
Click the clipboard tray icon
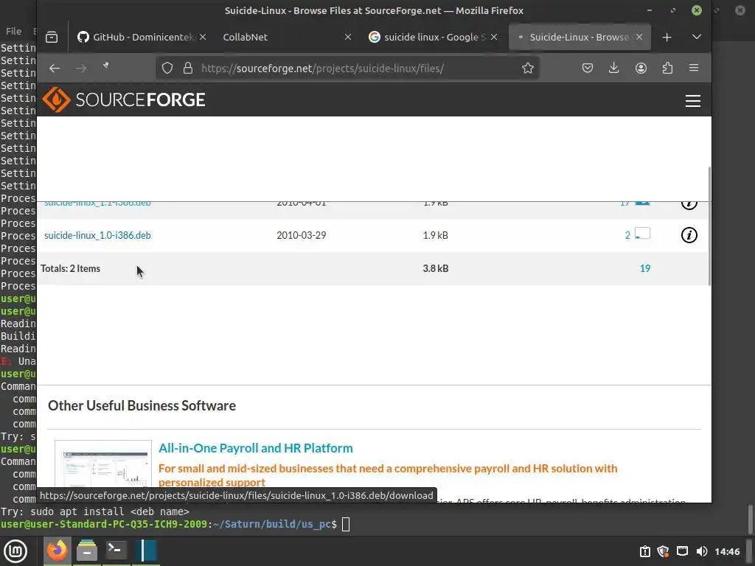[x=644, y=551]
